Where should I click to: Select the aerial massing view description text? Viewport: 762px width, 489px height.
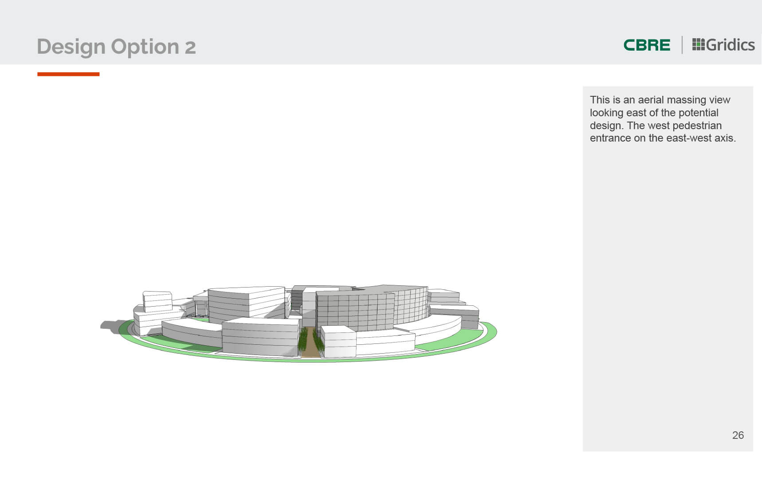click(663, 119)
